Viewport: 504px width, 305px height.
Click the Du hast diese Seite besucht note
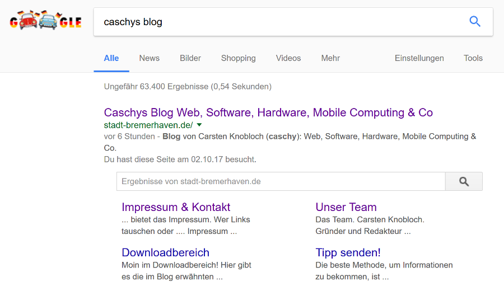tap(180, 159)
